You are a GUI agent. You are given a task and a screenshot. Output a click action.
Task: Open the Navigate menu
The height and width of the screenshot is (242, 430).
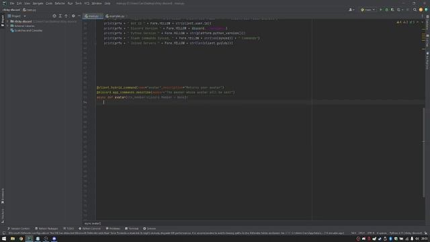(x=38, y=3)
